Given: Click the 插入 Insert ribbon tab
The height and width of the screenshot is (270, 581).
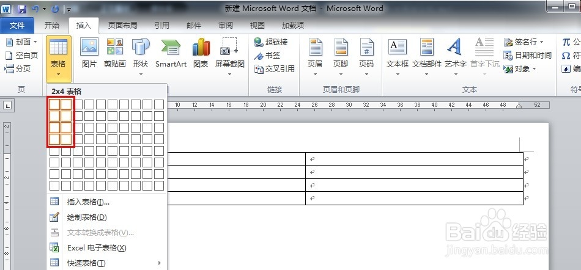Looking at the screenshot, I should 84,26.
